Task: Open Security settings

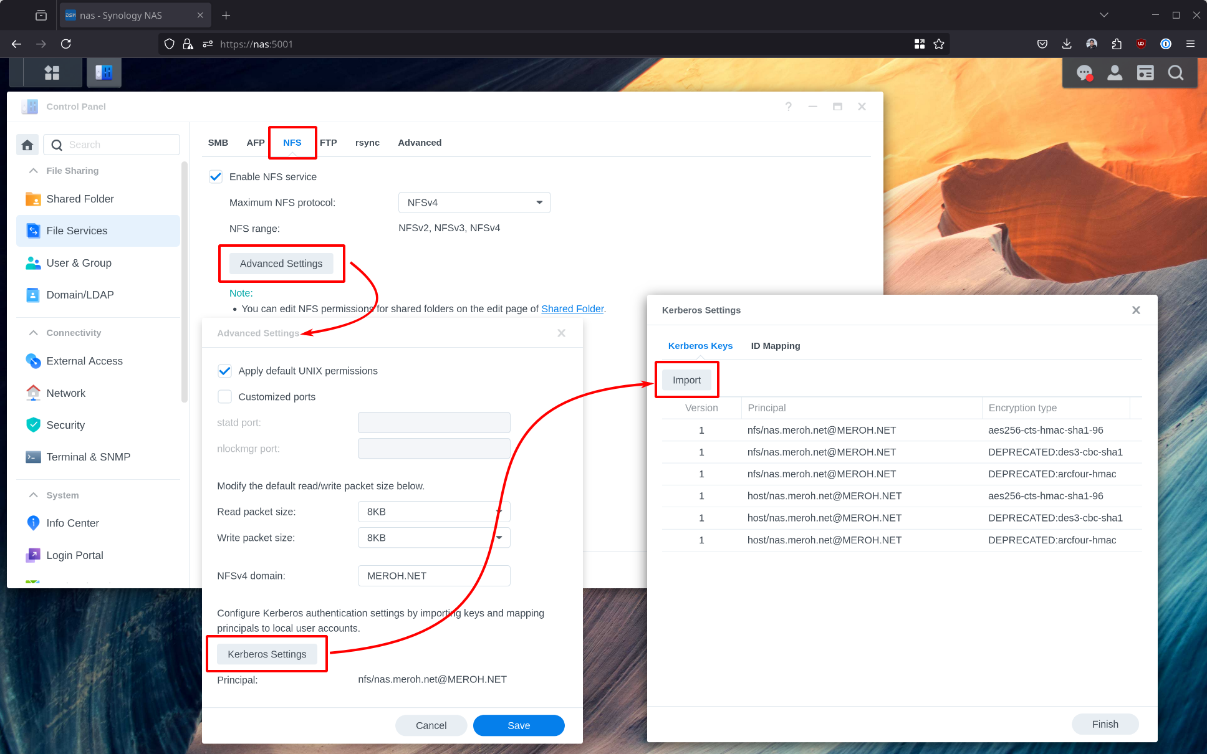Action: pyautogui.click(x=65, y=424)
